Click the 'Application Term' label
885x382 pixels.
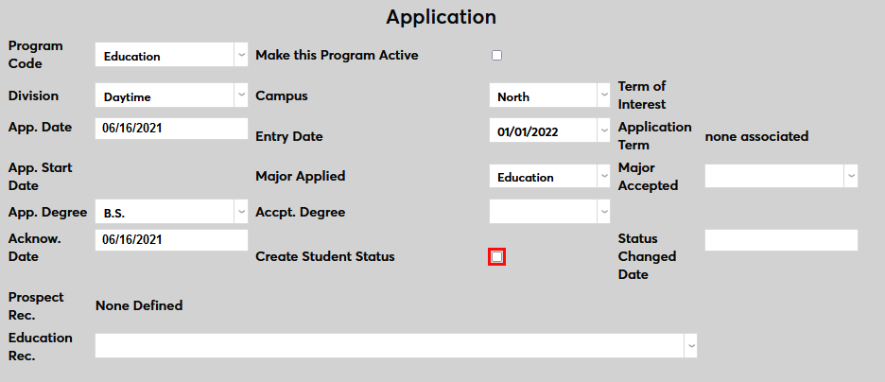point(654,136)
